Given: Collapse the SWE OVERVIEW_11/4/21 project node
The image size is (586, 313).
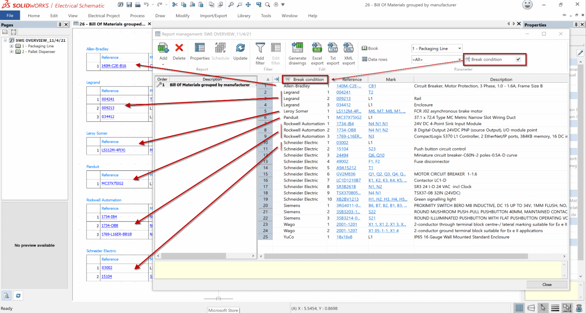Looking at the screenshot, I should click(5, 40).
